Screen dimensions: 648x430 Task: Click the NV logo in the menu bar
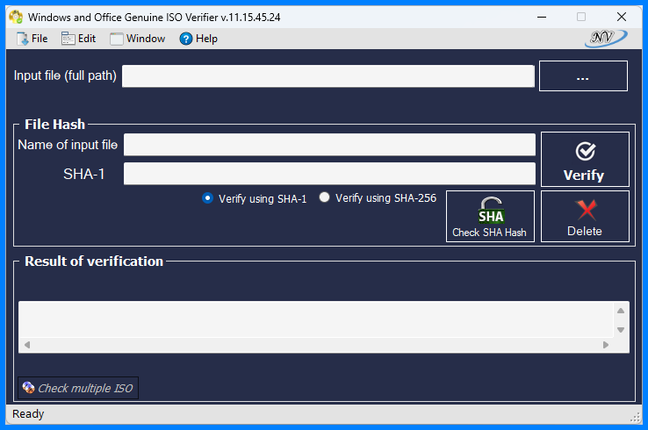tap(605, 38)
